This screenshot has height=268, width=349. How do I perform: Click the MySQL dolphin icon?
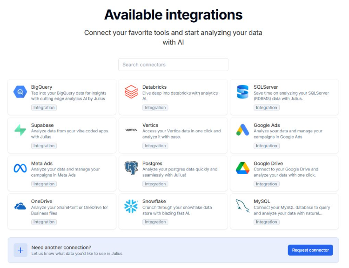click(242, 206)
